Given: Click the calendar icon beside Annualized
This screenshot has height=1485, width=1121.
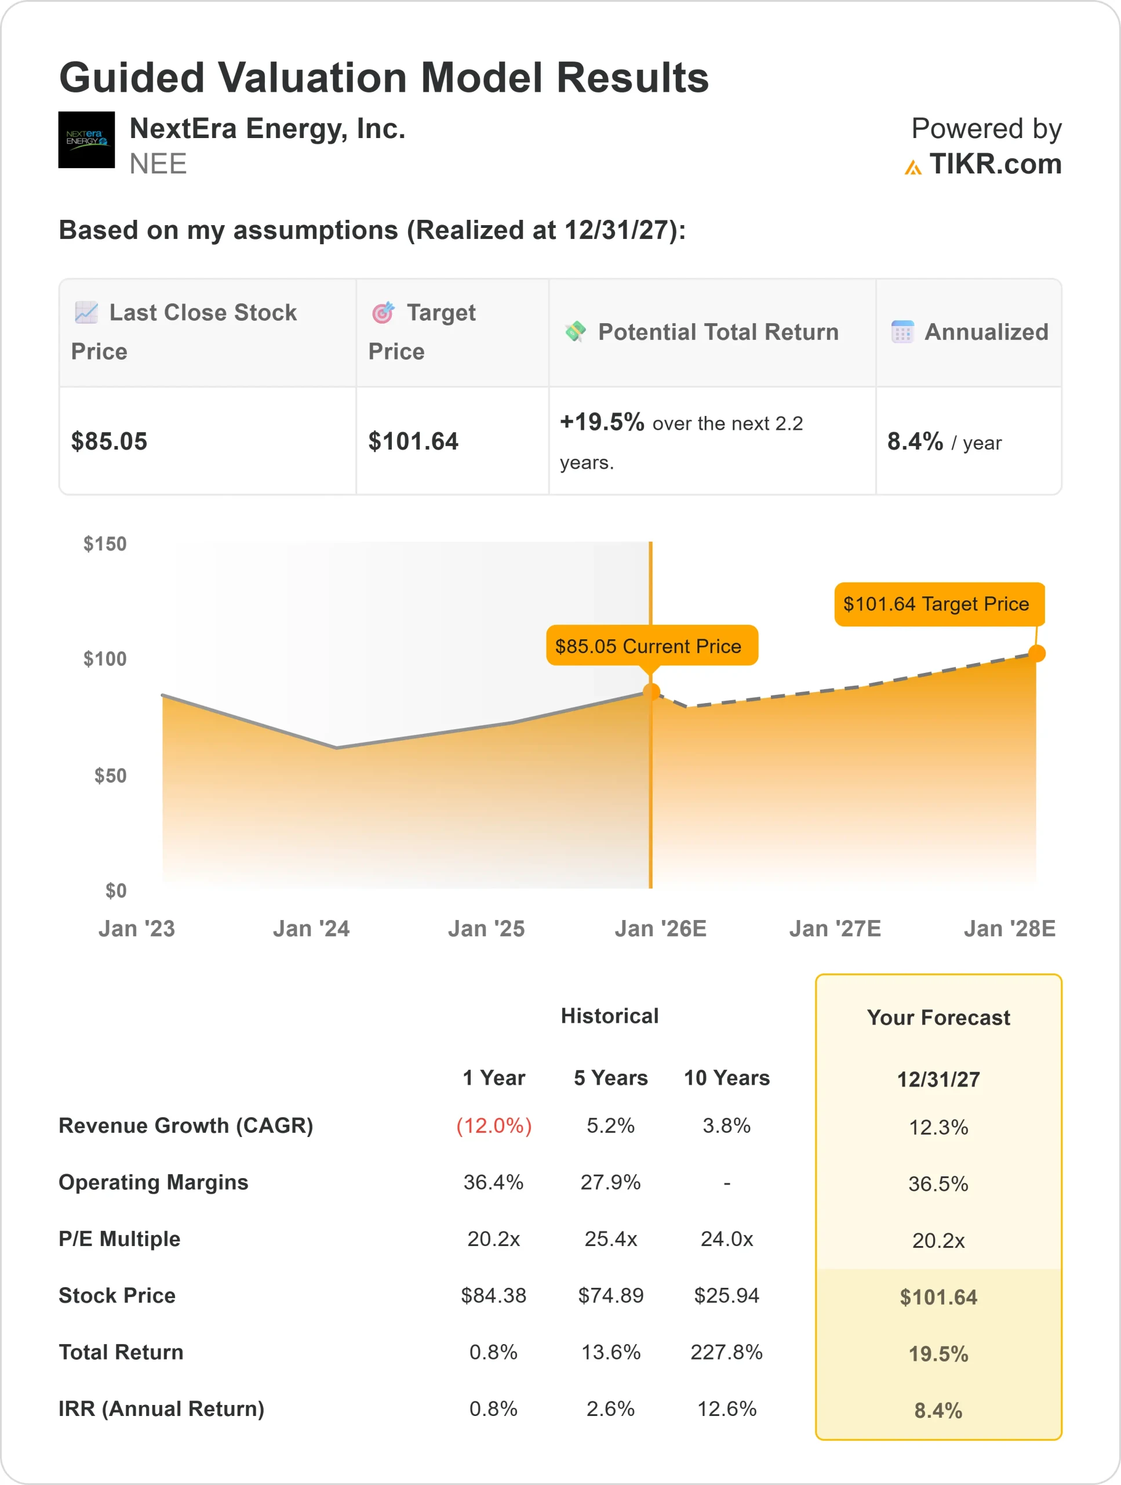Looking at the screenshot, I should tap(902, 332).
